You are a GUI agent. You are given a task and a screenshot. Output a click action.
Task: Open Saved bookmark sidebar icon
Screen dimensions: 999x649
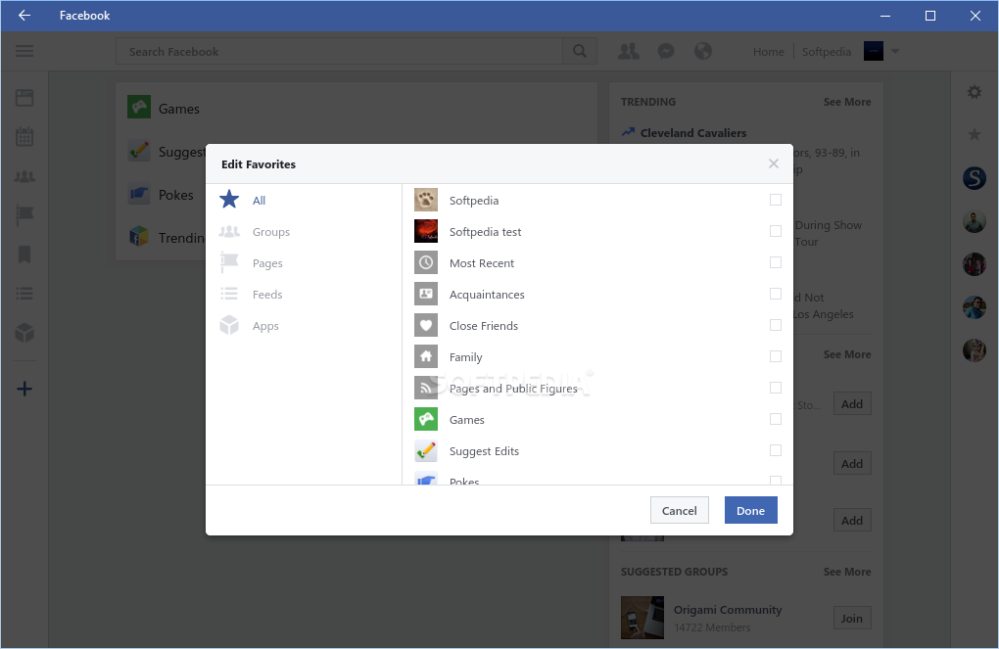pyautogui.click(x=24, y=255)
